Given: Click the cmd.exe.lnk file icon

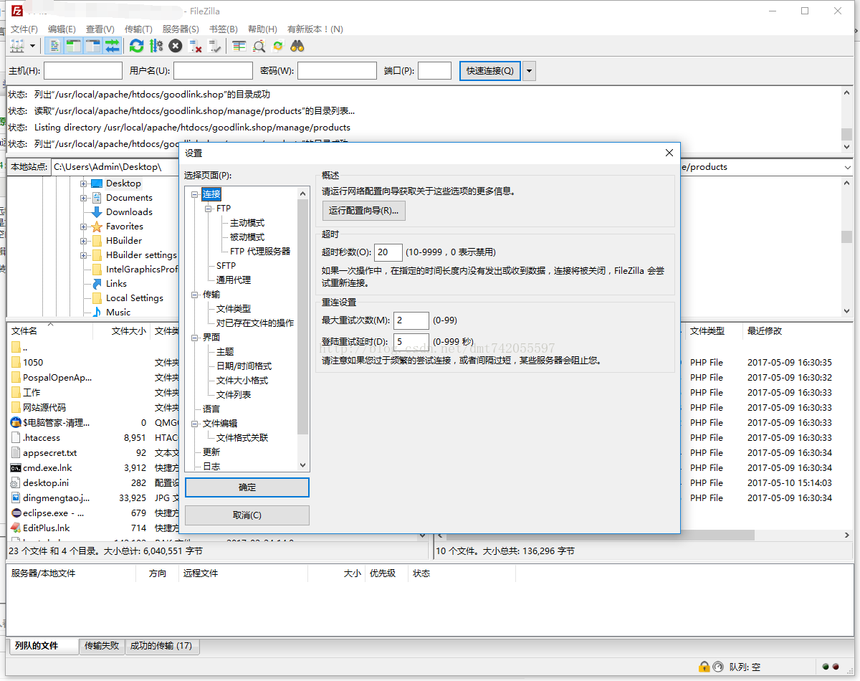Looking at the screenshot, I should pos(16,468).
